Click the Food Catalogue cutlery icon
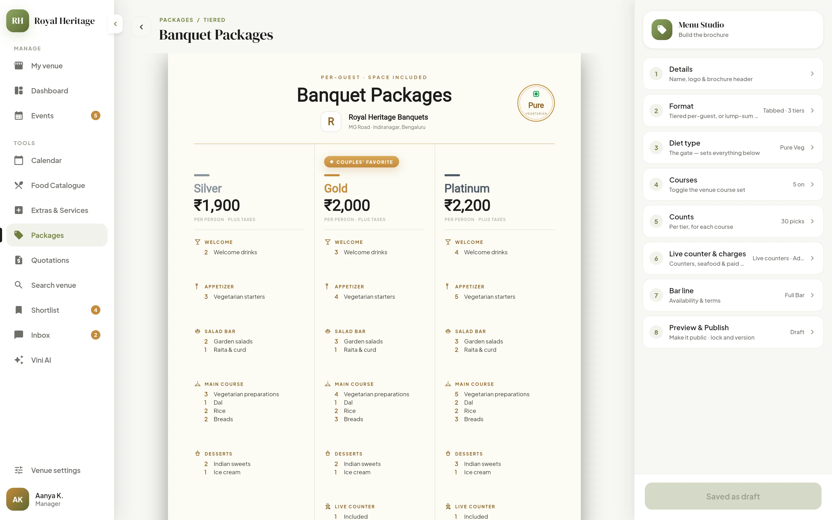 pyautogui.click(x=18, y=185)
